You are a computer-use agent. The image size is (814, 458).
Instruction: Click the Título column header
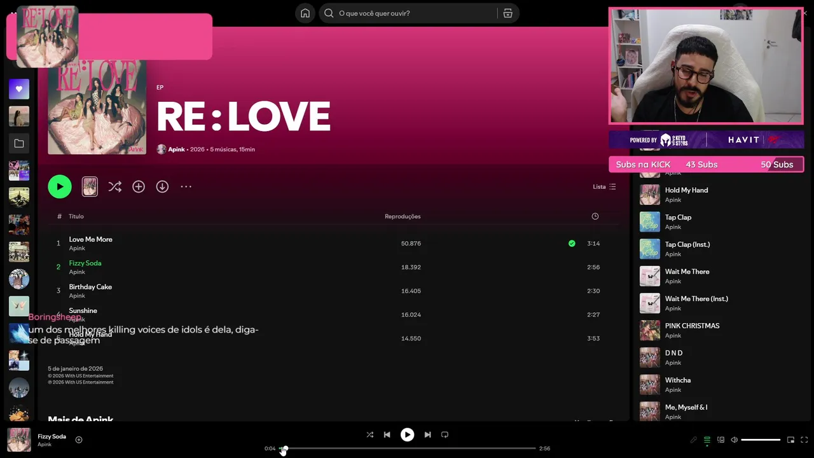click(76, 216)
